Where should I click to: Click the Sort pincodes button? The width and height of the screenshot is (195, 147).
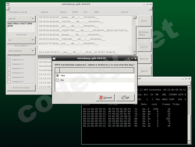21,88
